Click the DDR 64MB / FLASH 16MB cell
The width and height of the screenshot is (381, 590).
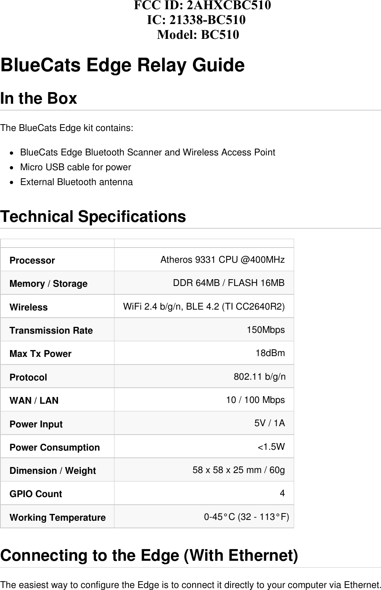coord(229,283)
